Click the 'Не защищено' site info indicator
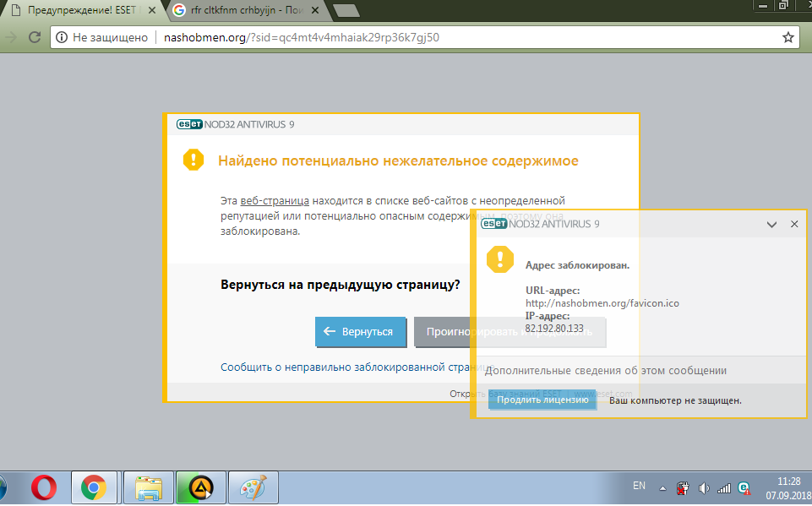This screenshot has width=812, height=506. point(102,37)
